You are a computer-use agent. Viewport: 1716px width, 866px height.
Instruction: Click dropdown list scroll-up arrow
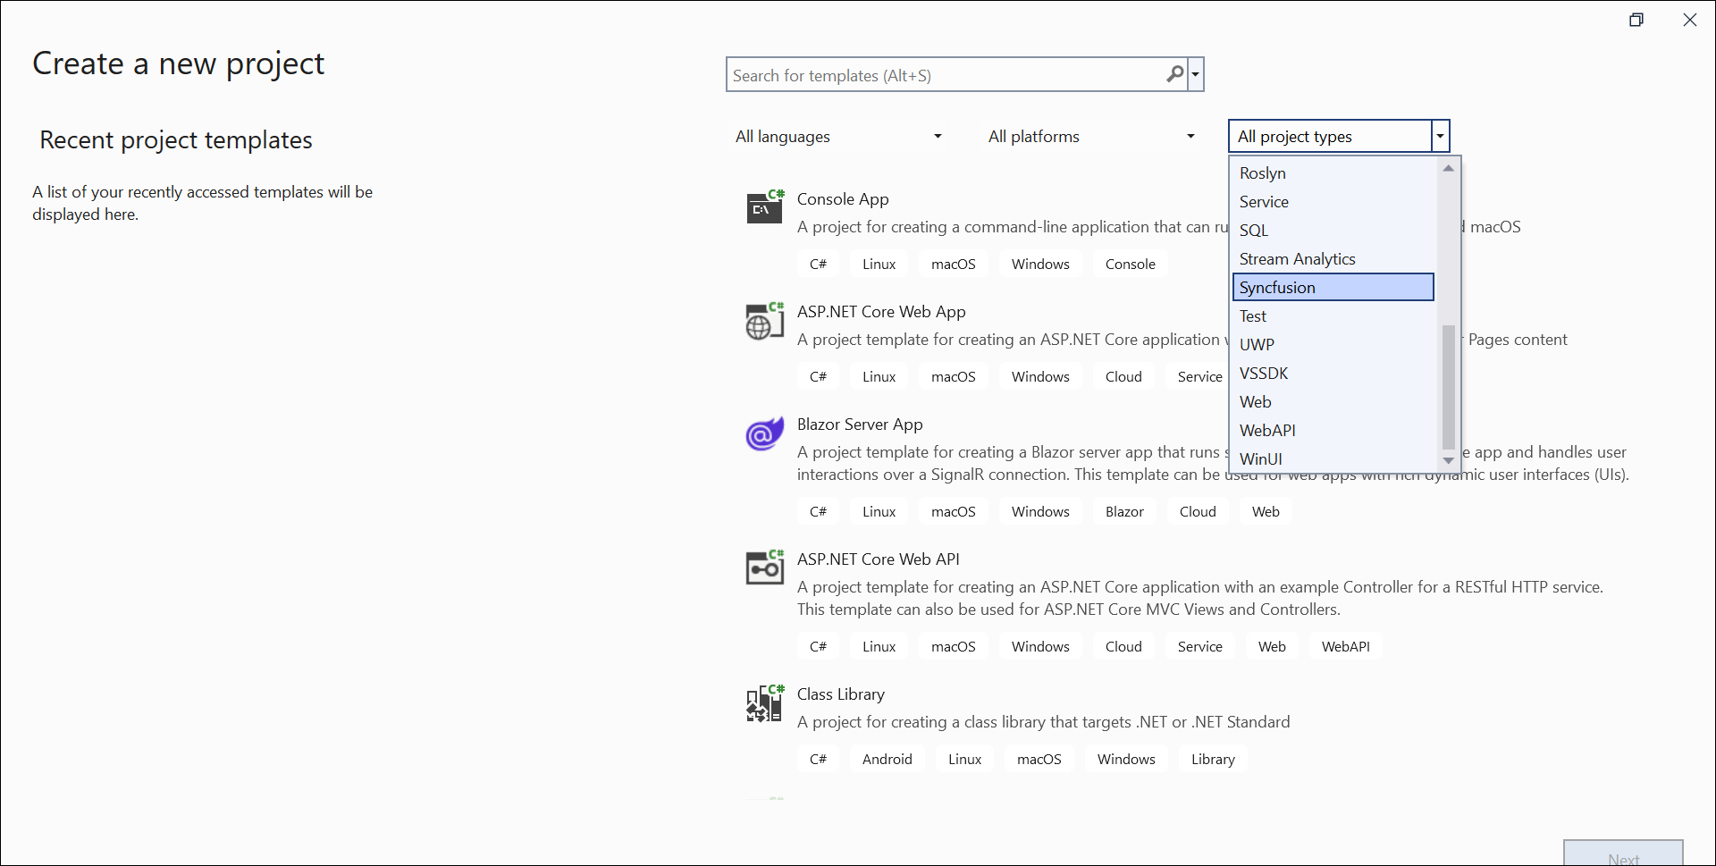(x=1449, y=168)
